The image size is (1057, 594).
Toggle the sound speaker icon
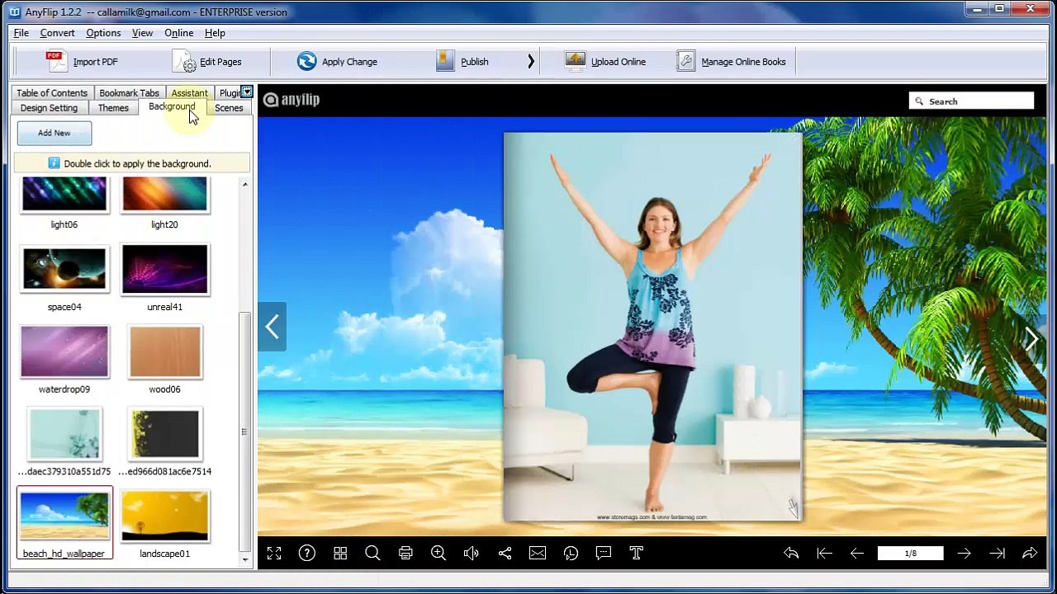coord(472,554)
